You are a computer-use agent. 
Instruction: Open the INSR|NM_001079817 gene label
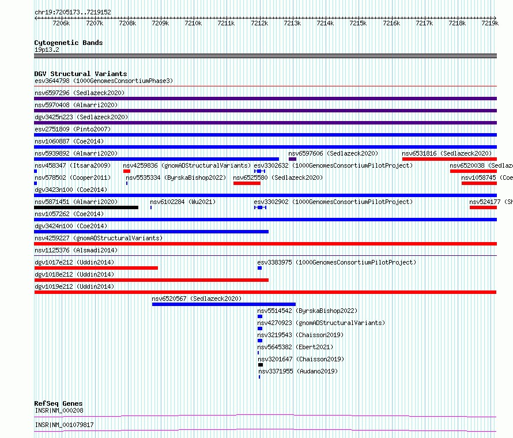click(64, 425)
